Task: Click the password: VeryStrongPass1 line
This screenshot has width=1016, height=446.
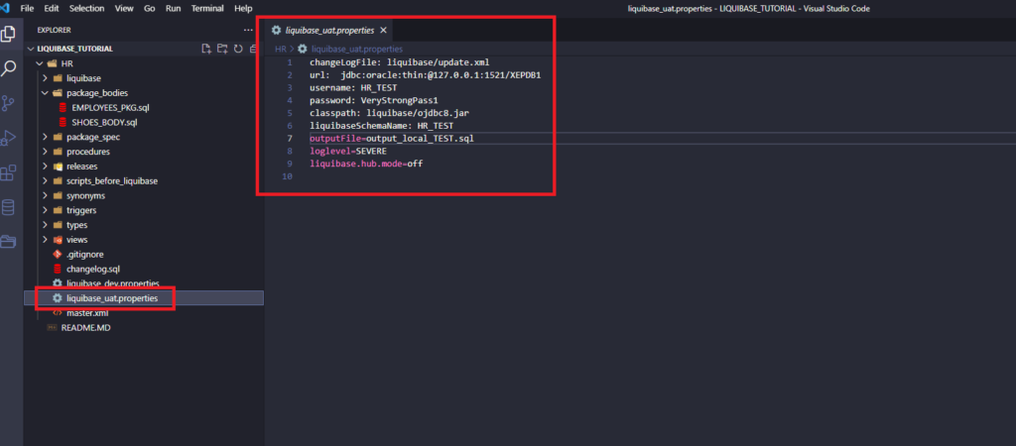Action: click(374, 100)
